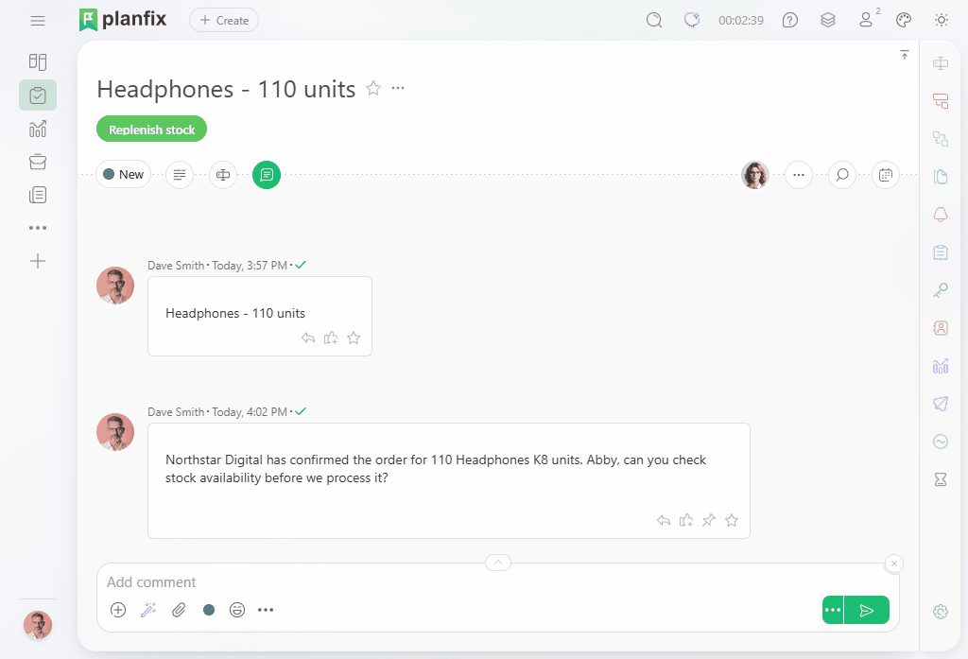Open the global search icon
The height and width of the screenshot is (659, 968).
(654, 21)
